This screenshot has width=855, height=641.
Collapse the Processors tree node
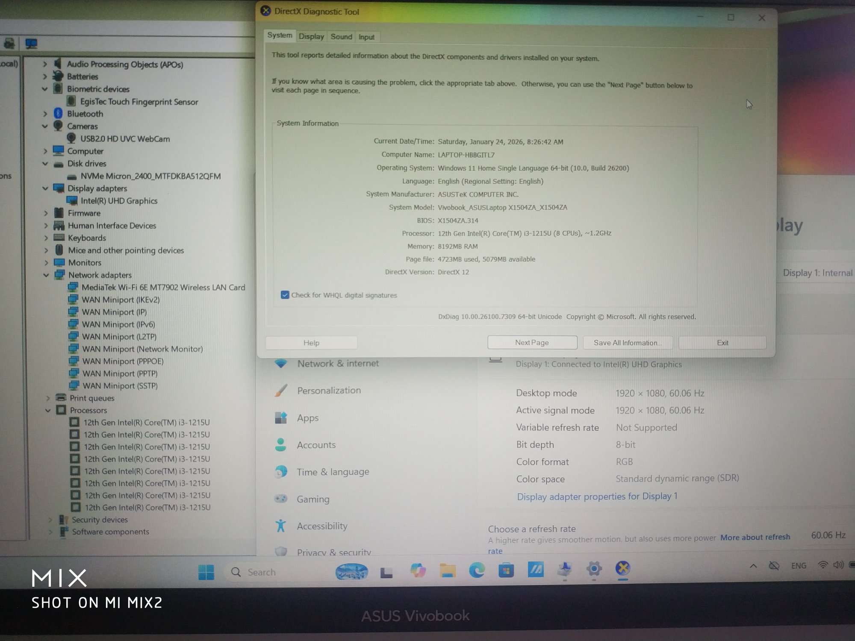point(48,410)
